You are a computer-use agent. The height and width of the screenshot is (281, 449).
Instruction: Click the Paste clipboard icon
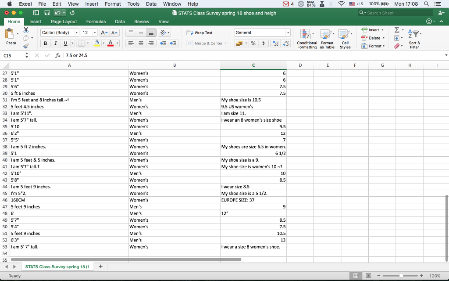click(10, 34)
